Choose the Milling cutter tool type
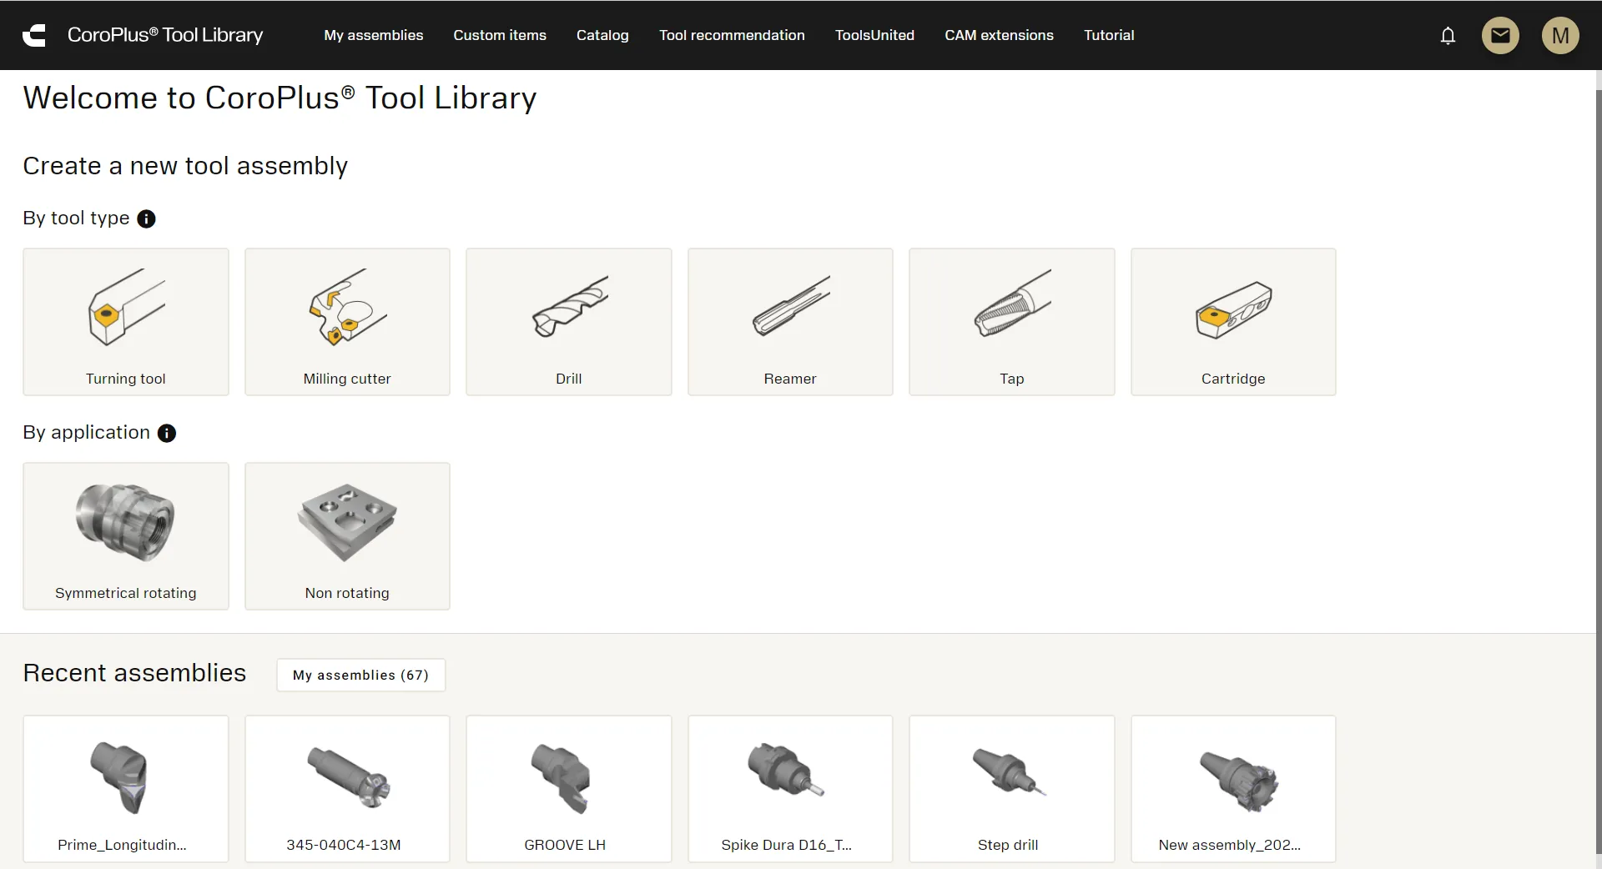 [x=347, y=322]
